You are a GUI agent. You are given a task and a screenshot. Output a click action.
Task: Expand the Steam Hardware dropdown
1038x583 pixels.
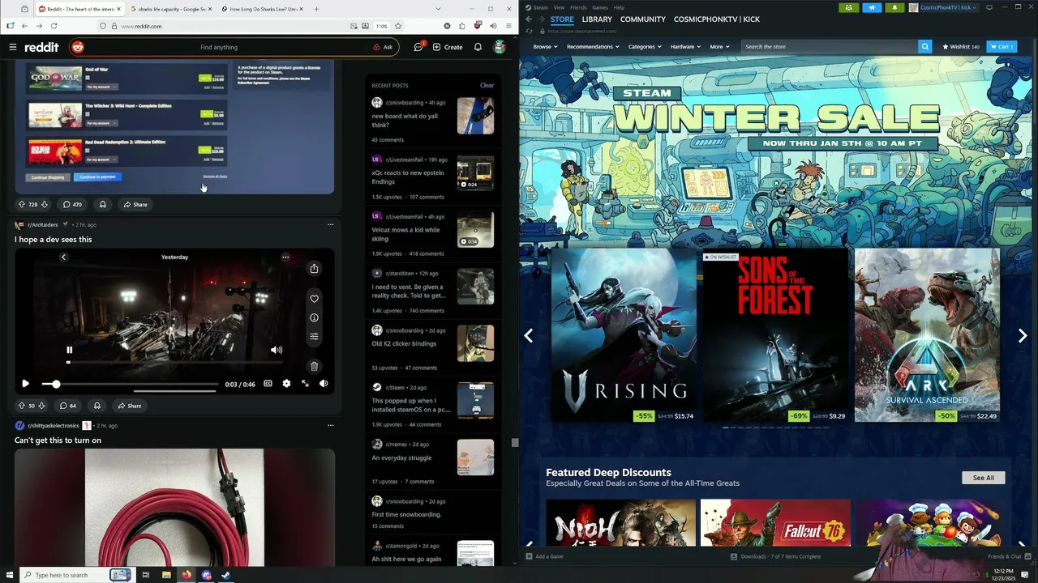click(x=685, y=46)
